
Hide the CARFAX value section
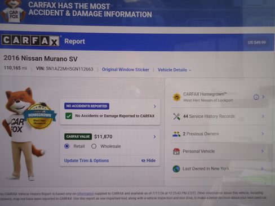click(148, 160)
